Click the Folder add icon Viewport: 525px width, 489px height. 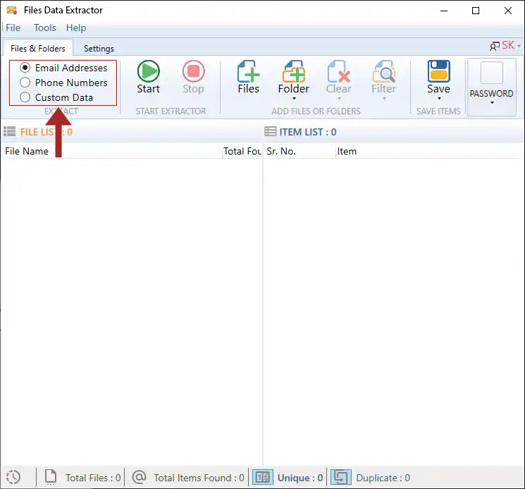[x=294, y=71]
